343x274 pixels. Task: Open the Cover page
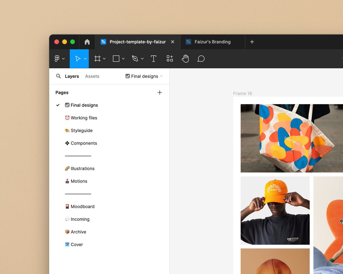point(74,244)
